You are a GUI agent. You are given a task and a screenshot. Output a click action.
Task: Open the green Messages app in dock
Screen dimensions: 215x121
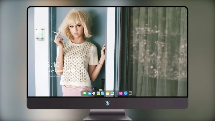(x=85, y=93)
